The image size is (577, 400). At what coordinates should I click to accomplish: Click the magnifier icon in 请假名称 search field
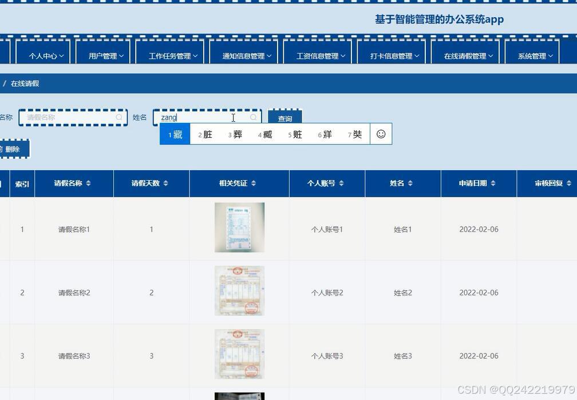coord(118,117)
